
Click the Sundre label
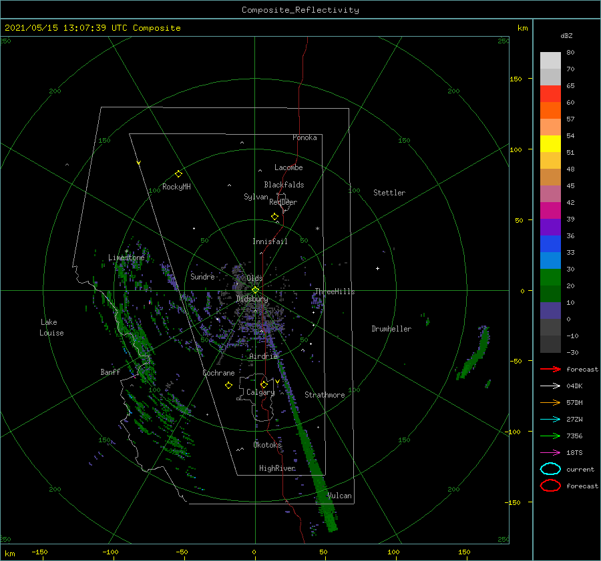click(x=202, y=276)
